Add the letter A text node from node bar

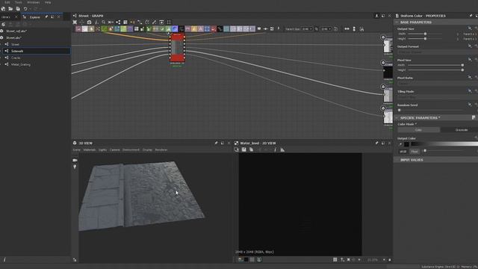click(201, 29)
